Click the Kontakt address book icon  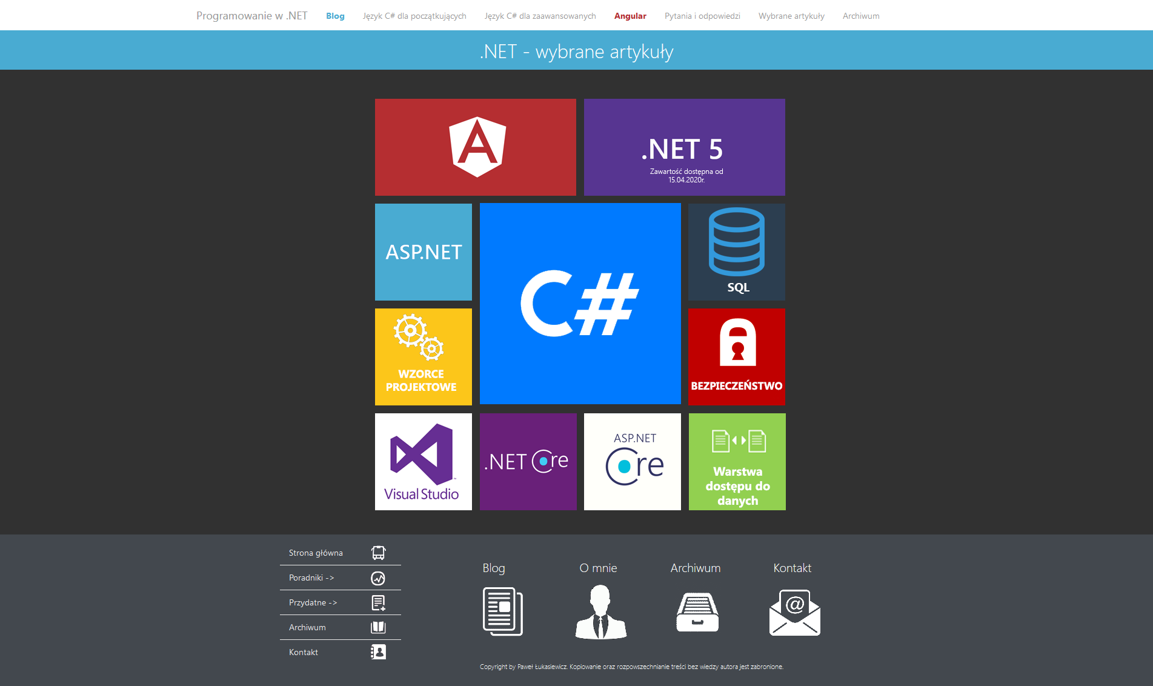point(378,652)
